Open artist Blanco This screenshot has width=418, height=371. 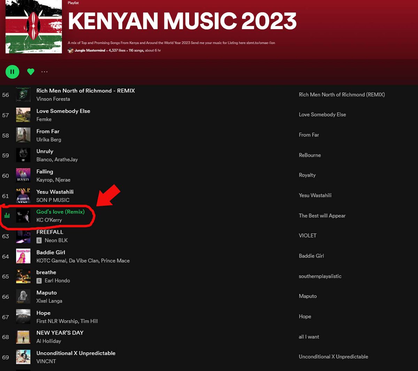[44, 160]
